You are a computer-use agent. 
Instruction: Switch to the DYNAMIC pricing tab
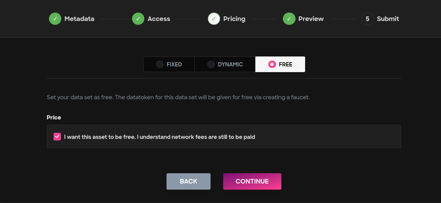(225, 64)
